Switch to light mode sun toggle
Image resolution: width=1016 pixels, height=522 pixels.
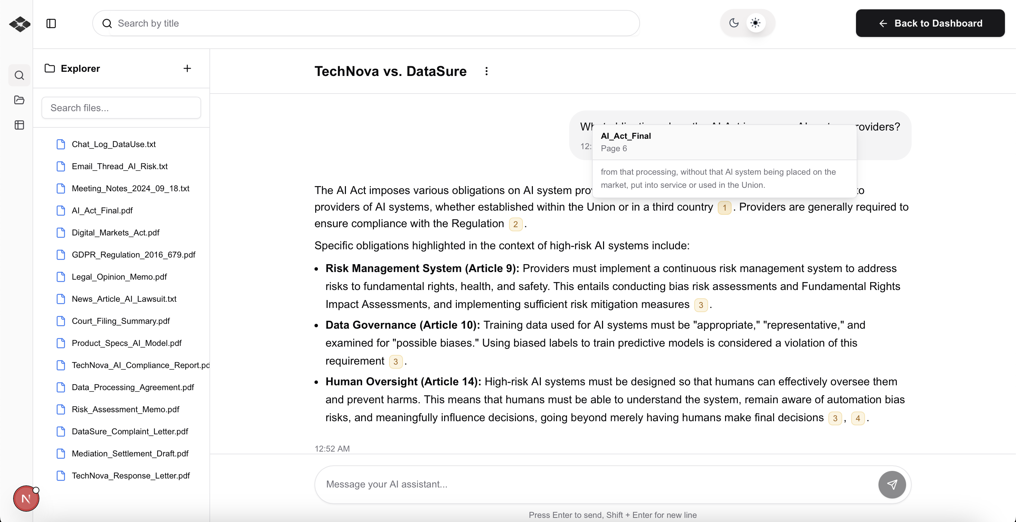(755, 23)
